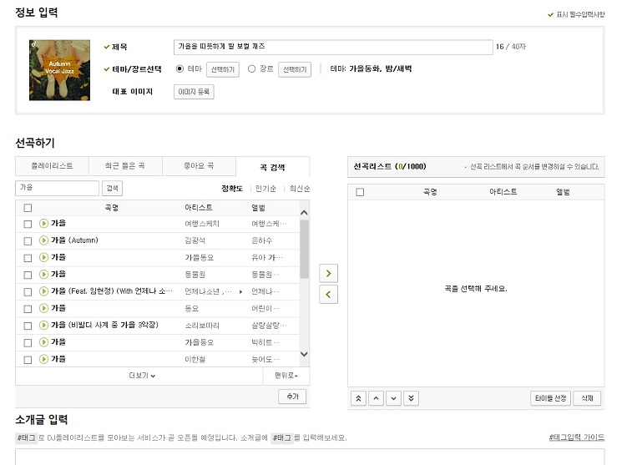Expand more results with 더보기
Viewport: 627px width, 465px height.
142,376
